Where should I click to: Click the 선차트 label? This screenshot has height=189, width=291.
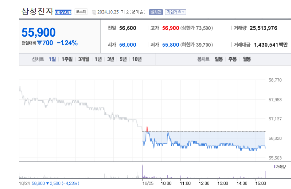[38, 59]
